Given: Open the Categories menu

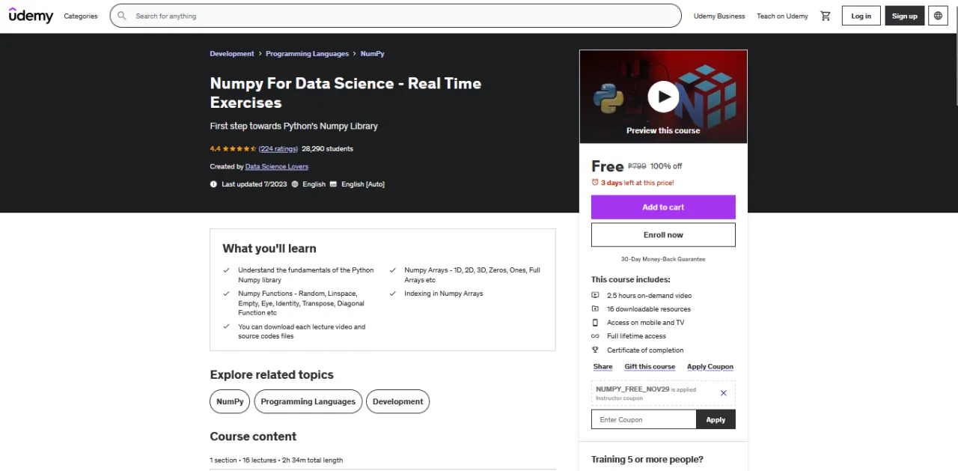Looking at the screenshot, I should pyautogui.click(x=81, y=16).
